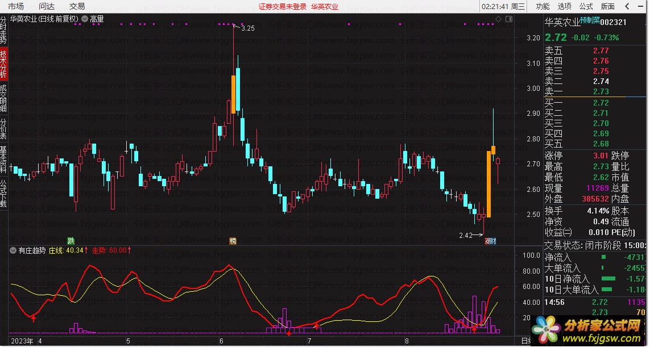Click the 收益(二) value 0.010

pos(599,233)
